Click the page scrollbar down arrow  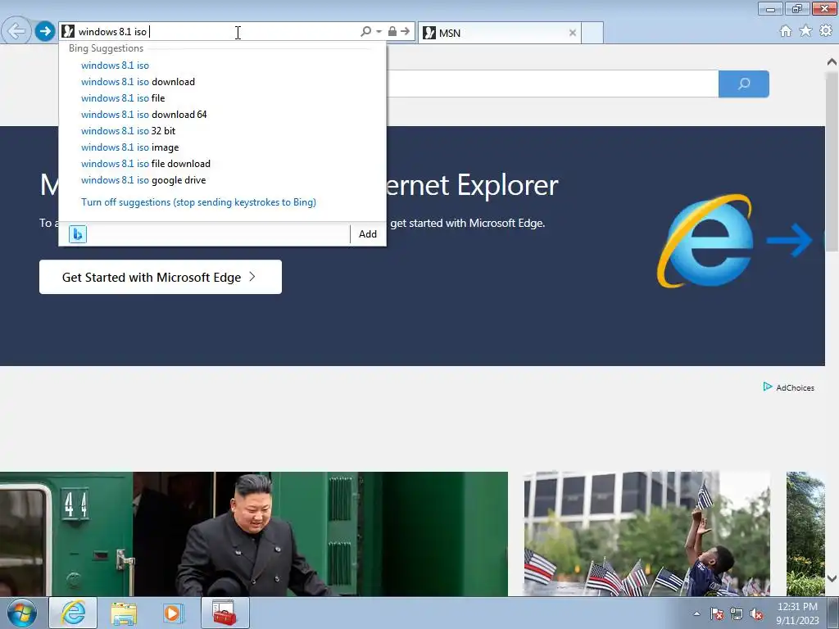coord(832,578)
